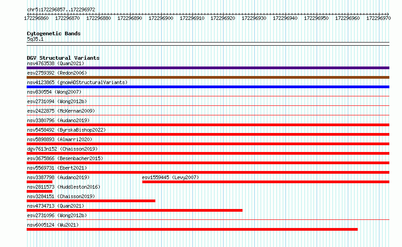Image resolution: width=402 pixels, height=247 pixels.
Task: Click nsv5458492 (ByrskaBishop2022) label
Action: tap(66, 130)
